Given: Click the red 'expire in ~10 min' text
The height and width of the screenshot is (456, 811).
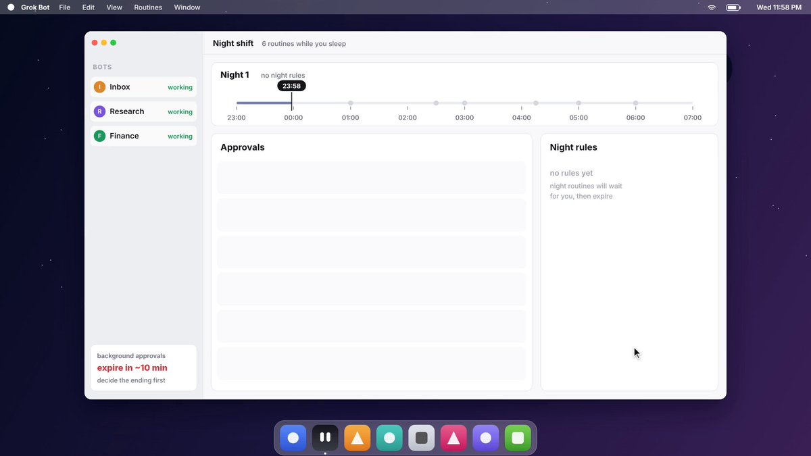Looking at the screenshot, I should [132, 368].
